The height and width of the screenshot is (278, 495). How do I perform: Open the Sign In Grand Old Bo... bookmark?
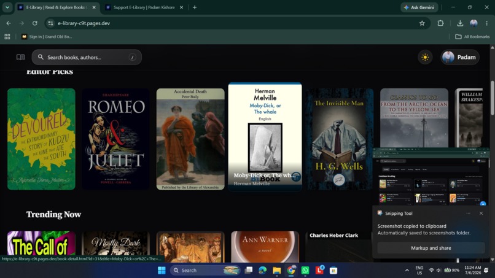click(x=47, y=37)
